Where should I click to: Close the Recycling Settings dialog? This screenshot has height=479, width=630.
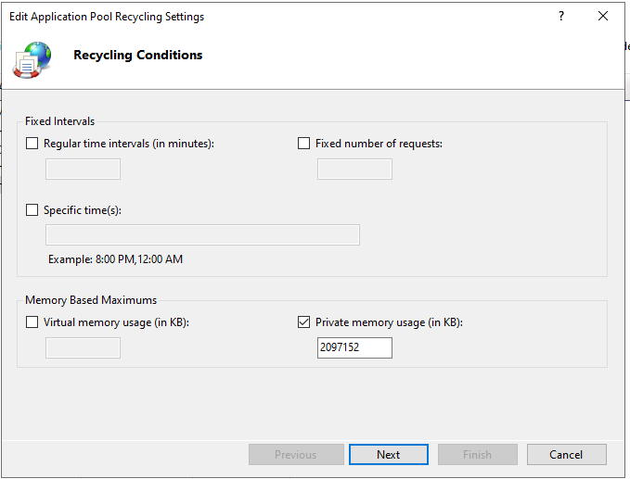(603, 16)
